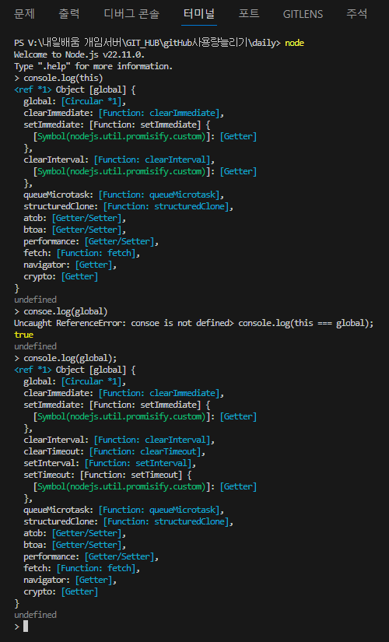Select the 디버그 콘솔 tab
This screenshot has height=642, width=389.
[131, 14]
